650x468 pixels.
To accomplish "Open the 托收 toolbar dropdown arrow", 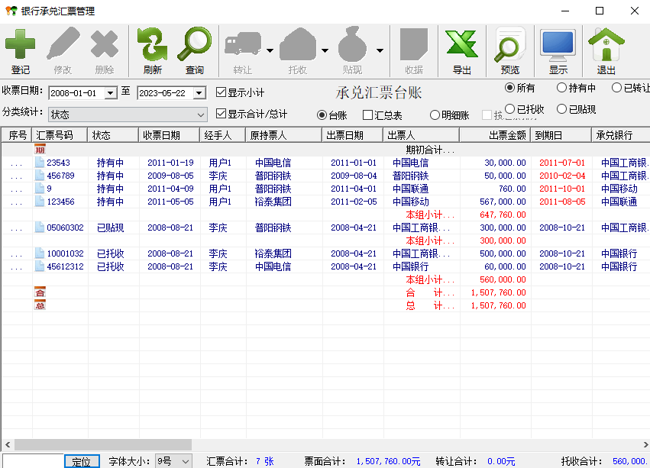I will click(x=325, y=50).
